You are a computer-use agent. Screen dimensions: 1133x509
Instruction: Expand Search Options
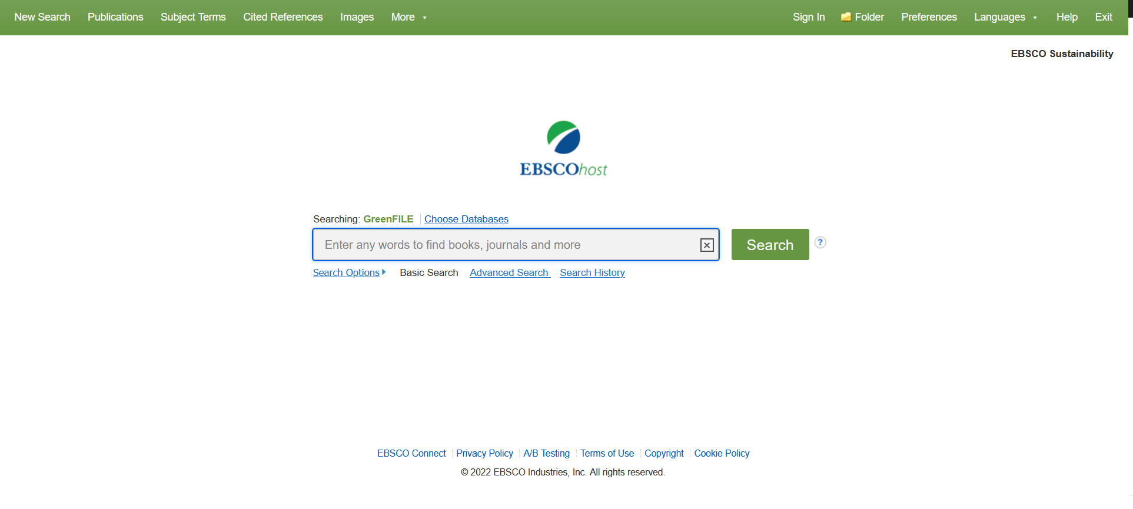tap(349, 272)
